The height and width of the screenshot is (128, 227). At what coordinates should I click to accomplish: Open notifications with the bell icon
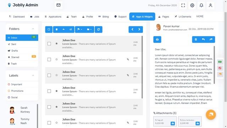201,5
